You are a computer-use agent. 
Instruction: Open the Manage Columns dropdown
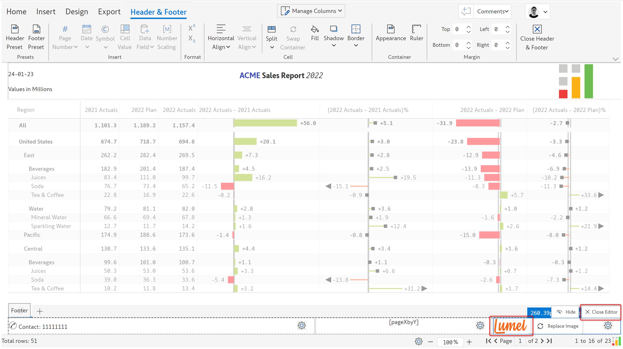(x=311, y=11)
